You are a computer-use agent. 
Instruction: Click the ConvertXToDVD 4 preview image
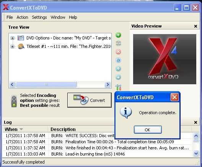[x=165, y=59]
